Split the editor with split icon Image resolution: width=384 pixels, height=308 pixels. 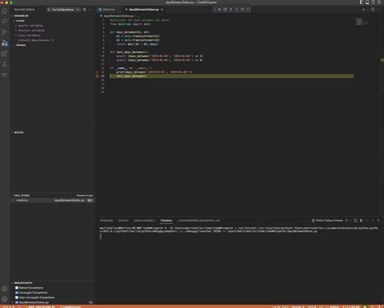pos(373,10)
